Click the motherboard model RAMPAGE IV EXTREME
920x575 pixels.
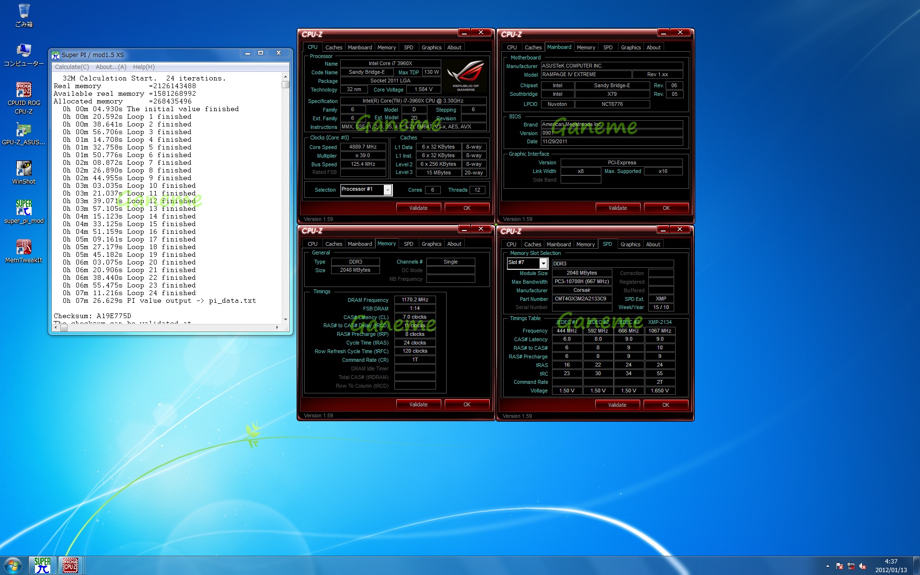click(x=586, y=75)
